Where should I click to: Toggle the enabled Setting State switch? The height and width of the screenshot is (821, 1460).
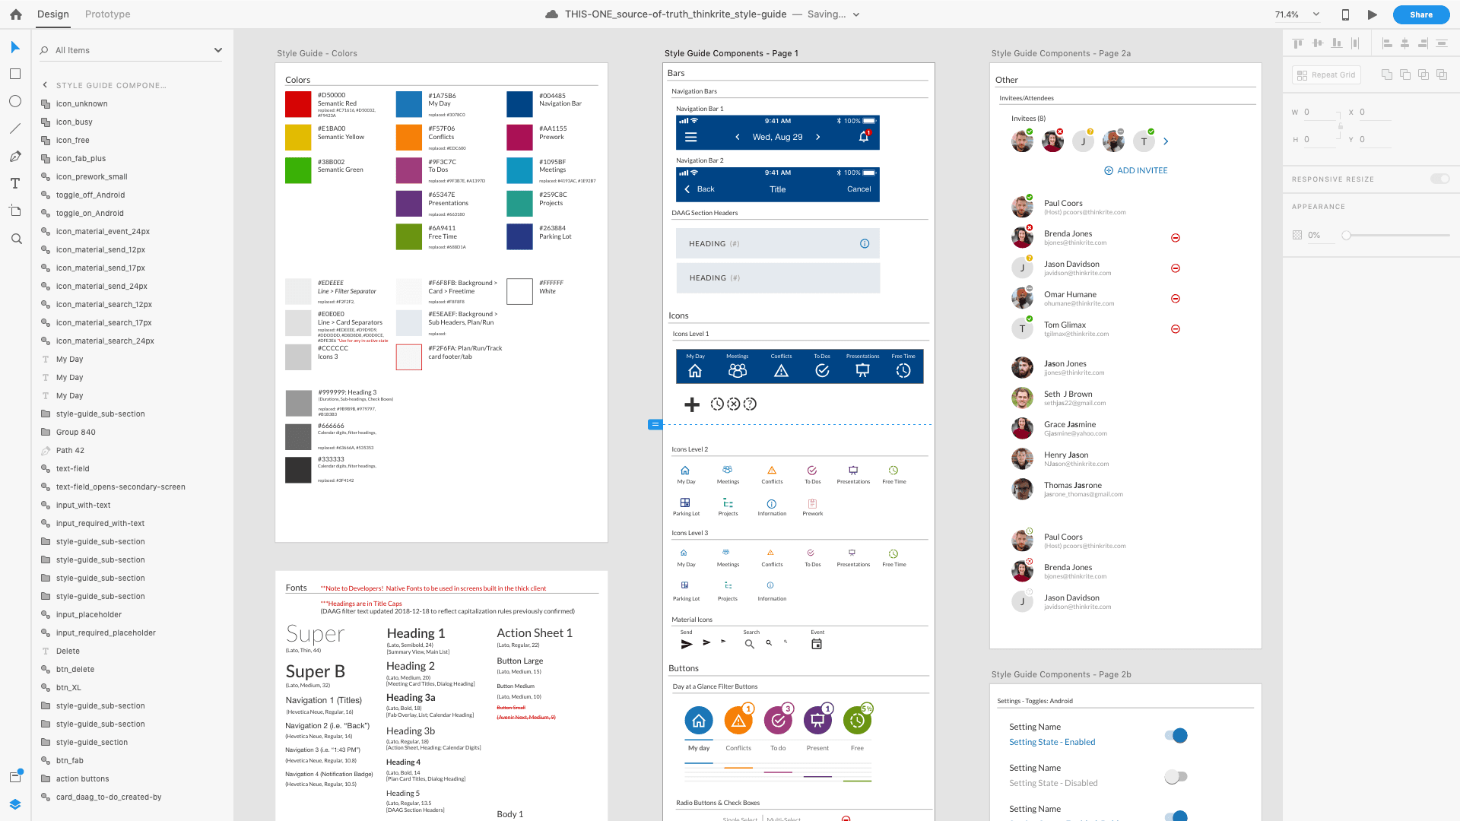(1176, 735)
